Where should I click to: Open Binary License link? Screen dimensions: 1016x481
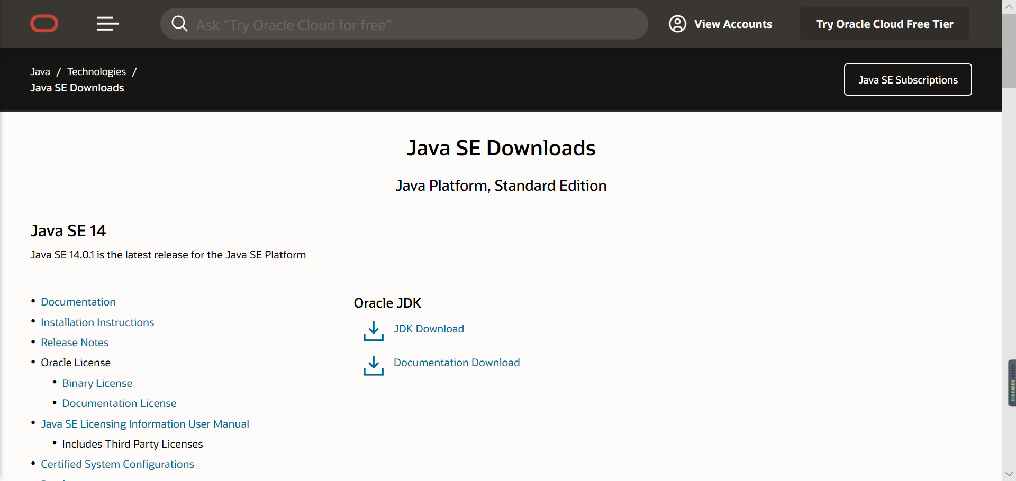point(97,383)
